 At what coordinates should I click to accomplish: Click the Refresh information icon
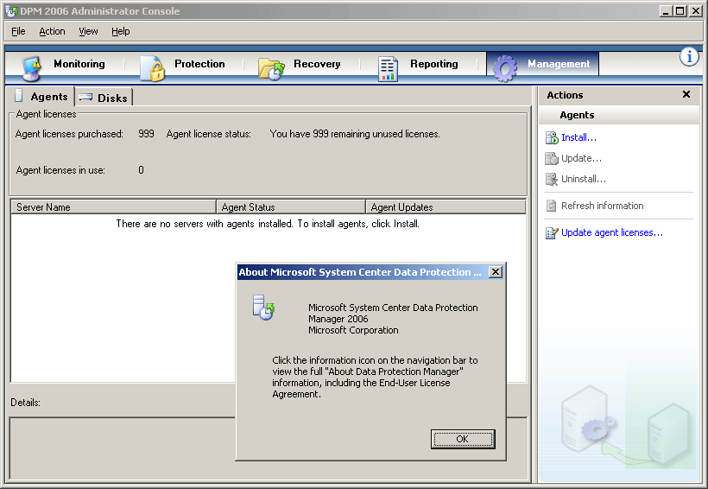pyautogui.click(x=552, y=206)
